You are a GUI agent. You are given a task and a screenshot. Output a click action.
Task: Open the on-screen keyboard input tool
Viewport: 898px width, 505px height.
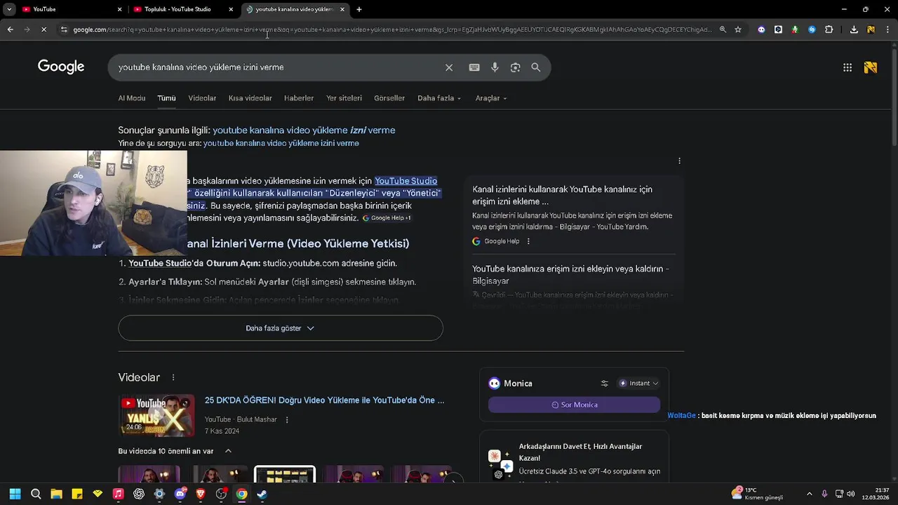(x=474, y=67)
